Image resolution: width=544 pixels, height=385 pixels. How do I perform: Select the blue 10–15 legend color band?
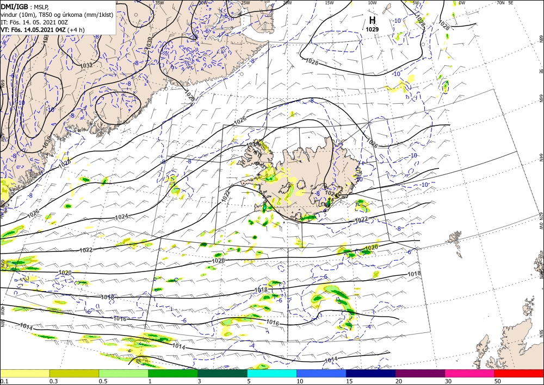pyautogui.click(x=322, y=373)
